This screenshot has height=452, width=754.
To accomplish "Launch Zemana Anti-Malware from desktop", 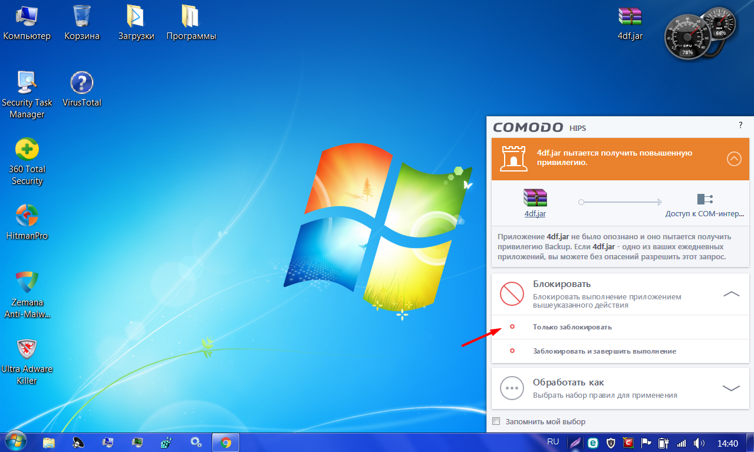I will [x=27, y=283].
